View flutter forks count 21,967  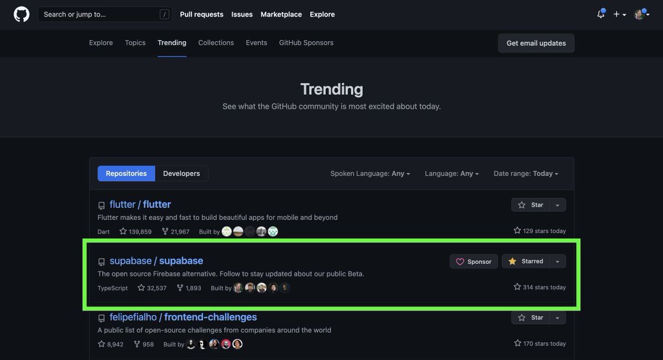(x=175, y=231)
